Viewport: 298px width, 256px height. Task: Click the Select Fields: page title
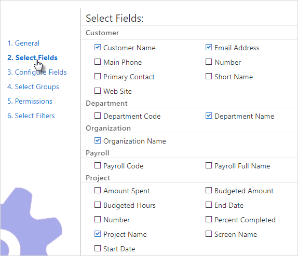(115, 19)
